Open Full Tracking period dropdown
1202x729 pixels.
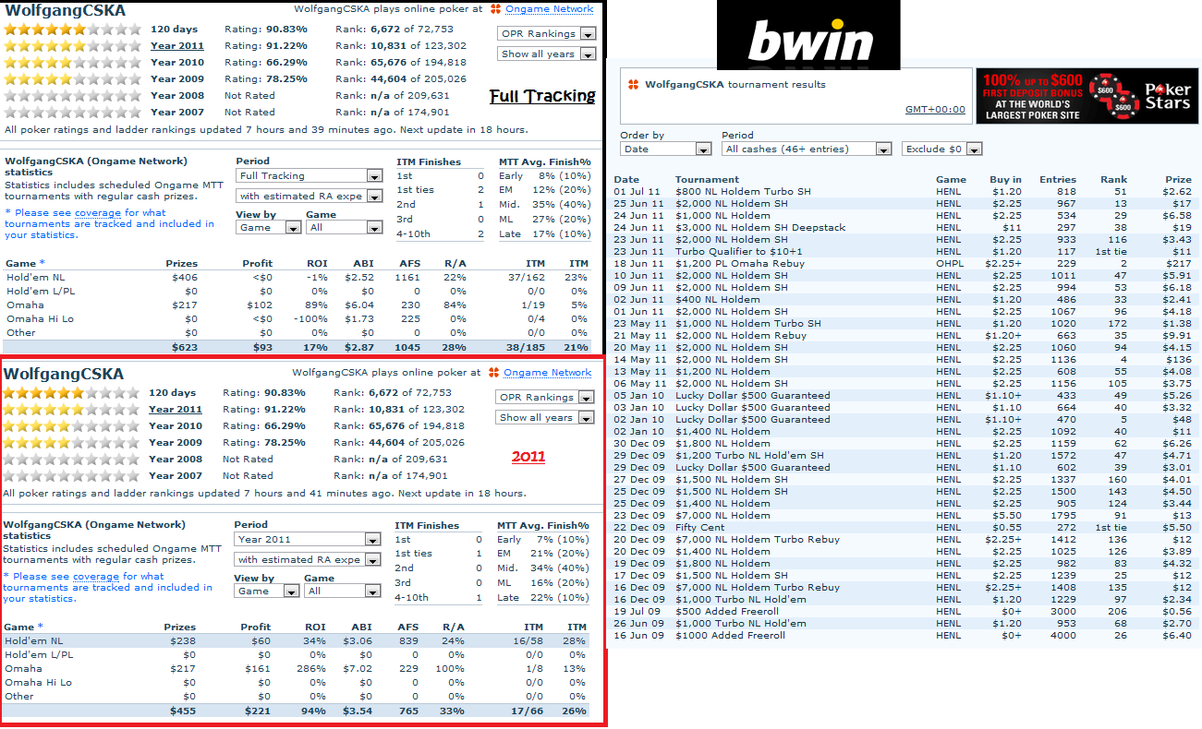[x=310, y=176]
